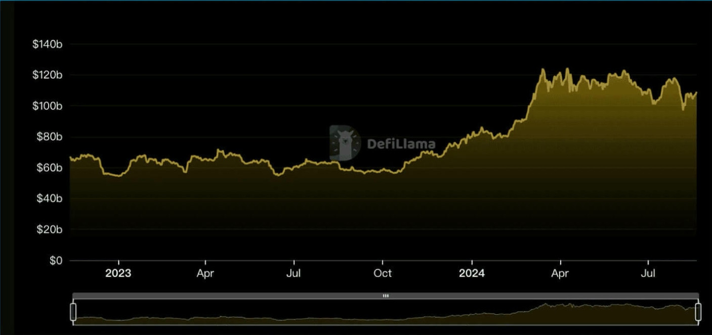Click the $120b y-axis label
Image resolution: width=712 pixels, height=335 pixels.
[x=47, y=75]
